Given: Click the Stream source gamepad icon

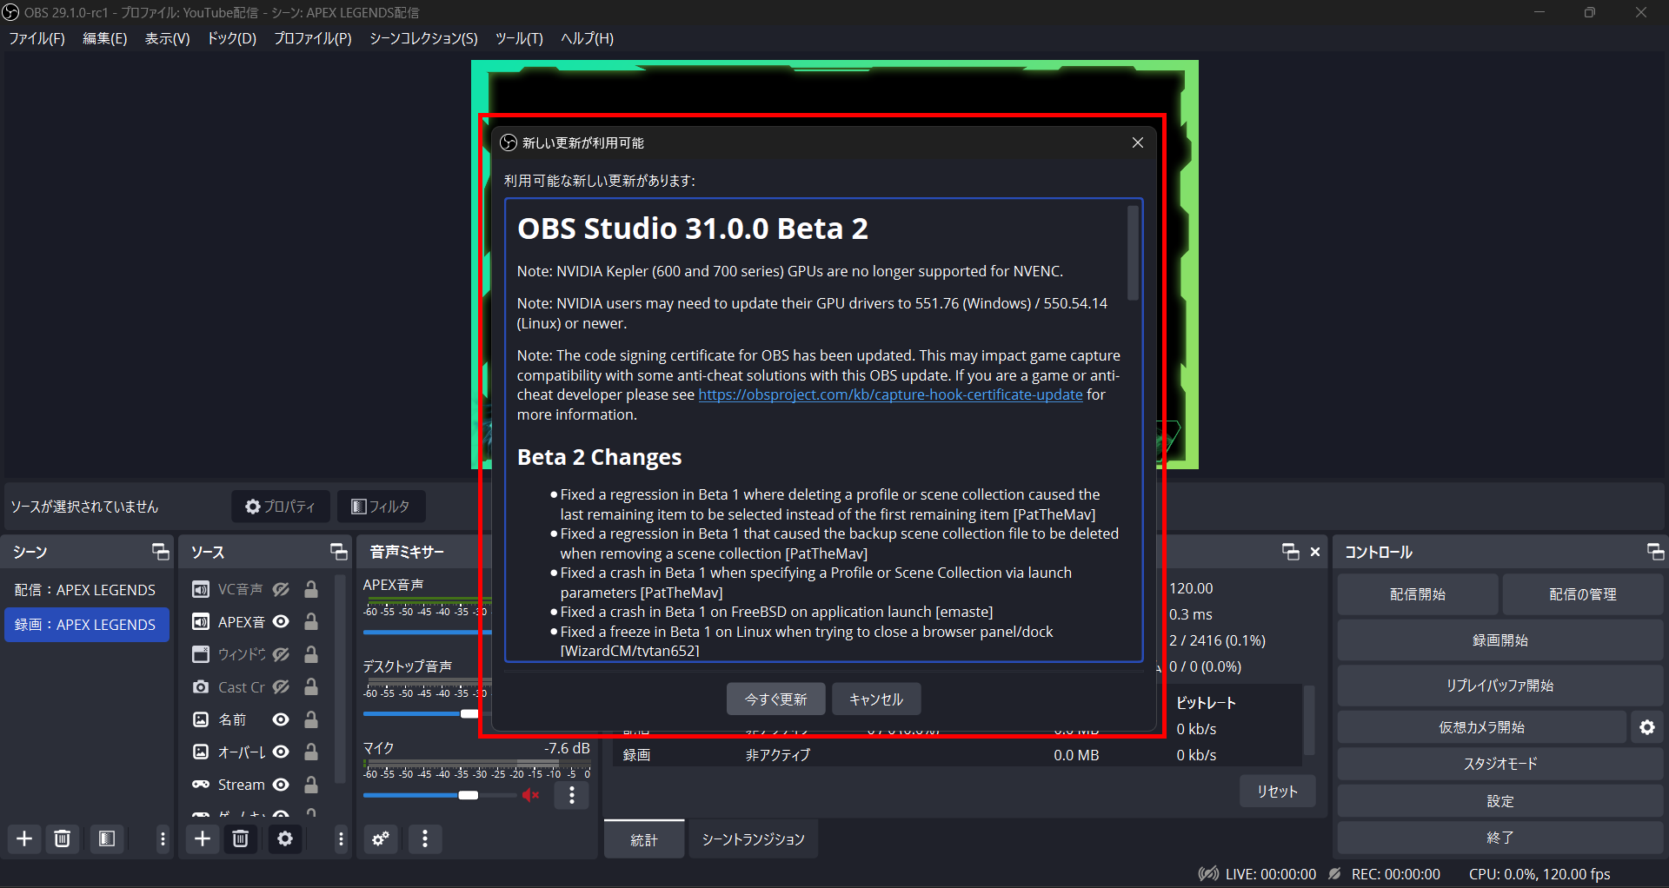Looking at the screenshot, I should 201,785.
